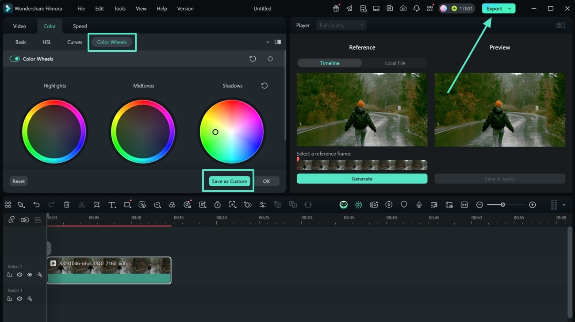The height and width of the screenshot is (322, 575).
Task: Open the Curves sub-tab
Action: [75, 42]
